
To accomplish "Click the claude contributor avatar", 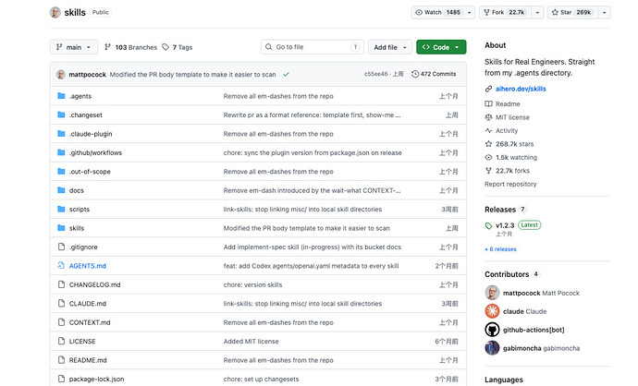I will [x=492, y=311].
